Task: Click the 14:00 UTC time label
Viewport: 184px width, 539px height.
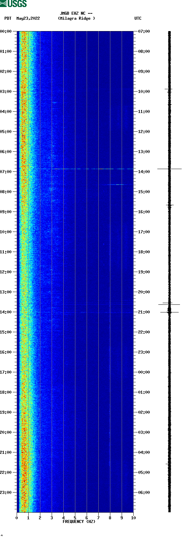Action: (144, 172)
